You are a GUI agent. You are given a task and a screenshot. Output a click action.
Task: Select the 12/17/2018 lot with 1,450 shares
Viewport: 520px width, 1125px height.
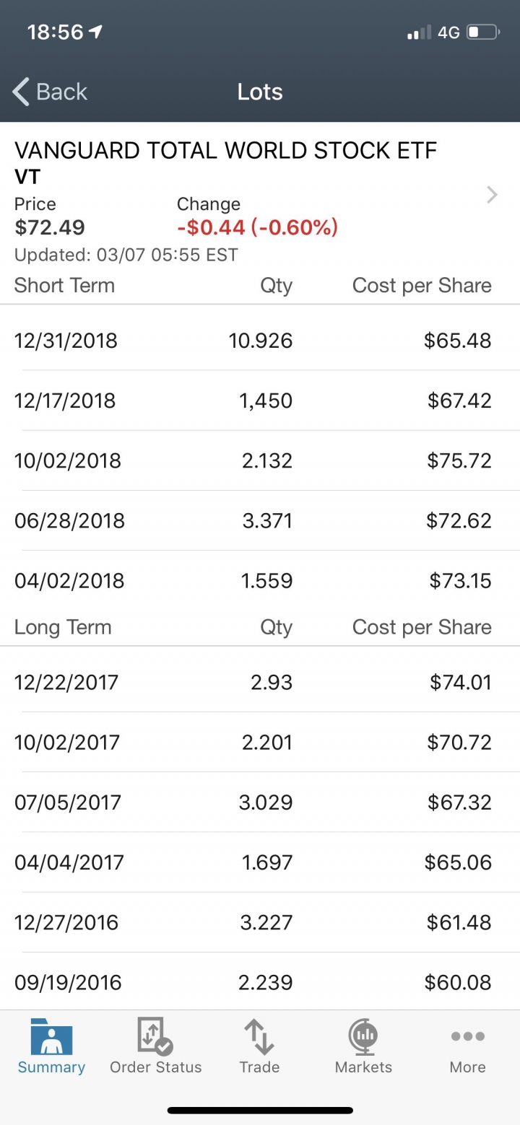click(260, 400)
